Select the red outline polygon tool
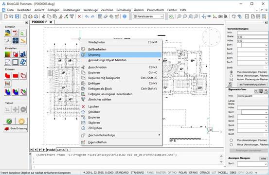The width and height of the screenshot is (269, 175). 23,75
